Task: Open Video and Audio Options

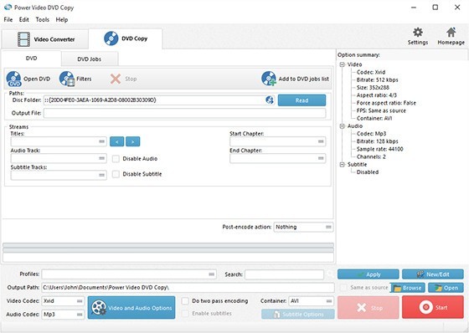Action: coord(131,308)
